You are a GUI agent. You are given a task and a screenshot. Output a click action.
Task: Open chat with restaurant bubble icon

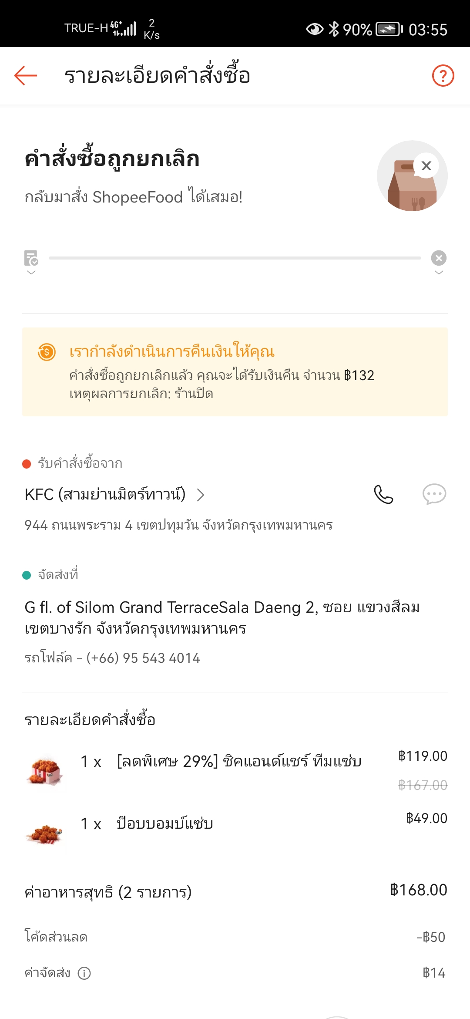434,494
